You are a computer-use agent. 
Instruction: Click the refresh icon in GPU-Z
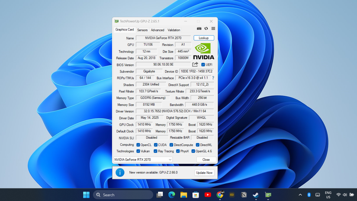[206, 29]
